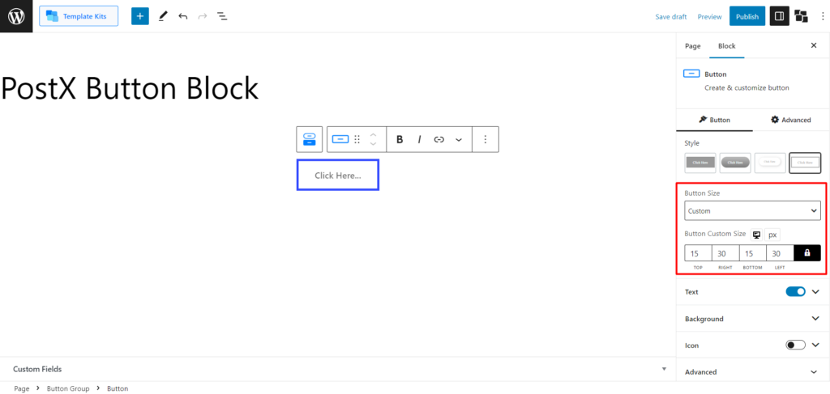The height and width of the screenshot is (394, 830).
Task: Click the Click Here... button block
Action: [x=338, y=175]
